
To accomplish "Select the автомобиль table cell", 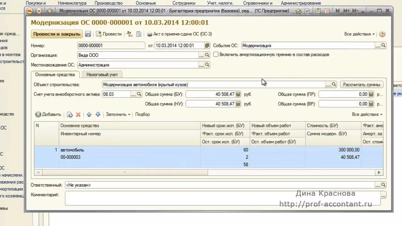I will [x=130, y=150].
